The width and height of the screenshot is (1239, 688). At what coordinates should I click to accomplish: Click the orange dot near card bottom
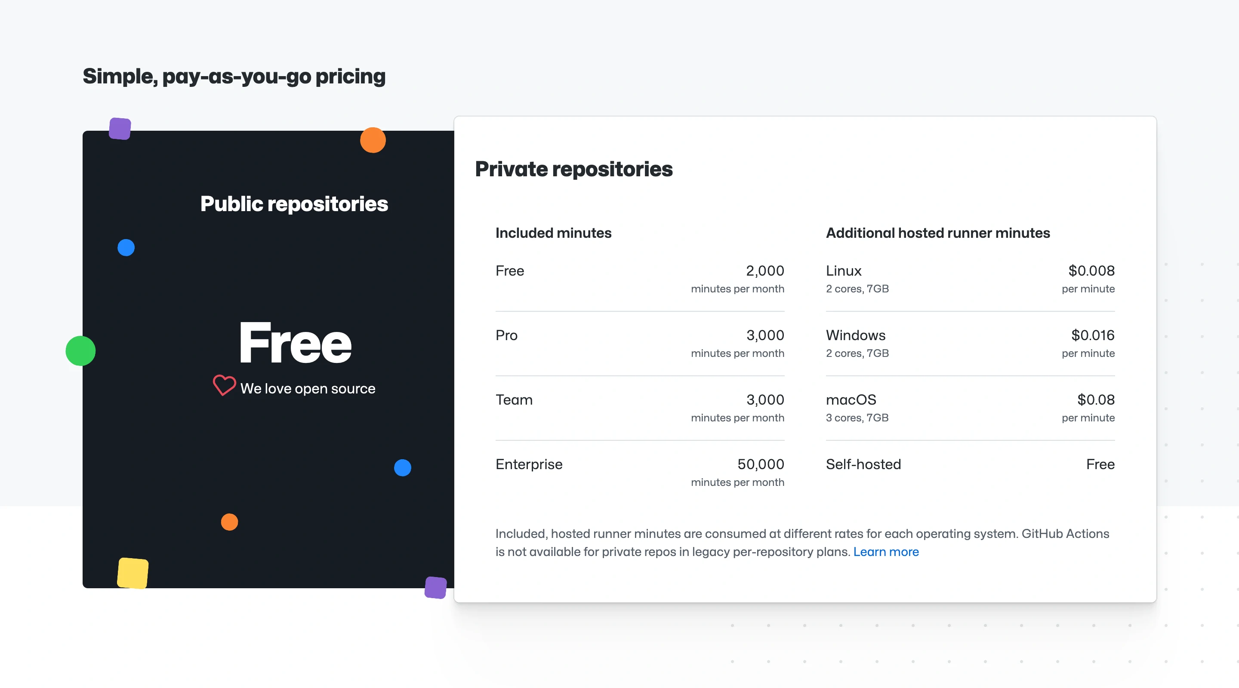pyautogui.click(x=229, y=522)
